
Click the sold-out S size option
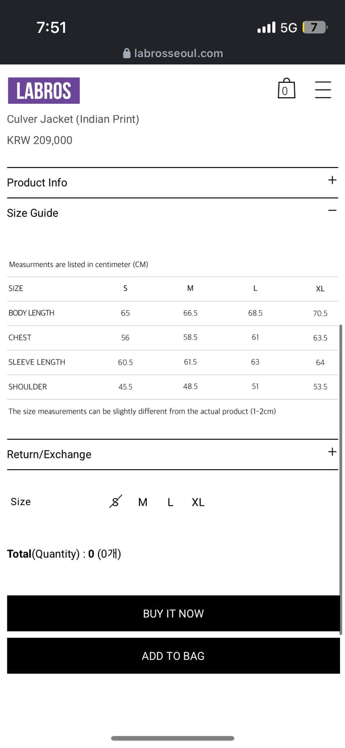pyautogui.click(x=115, y=502)
